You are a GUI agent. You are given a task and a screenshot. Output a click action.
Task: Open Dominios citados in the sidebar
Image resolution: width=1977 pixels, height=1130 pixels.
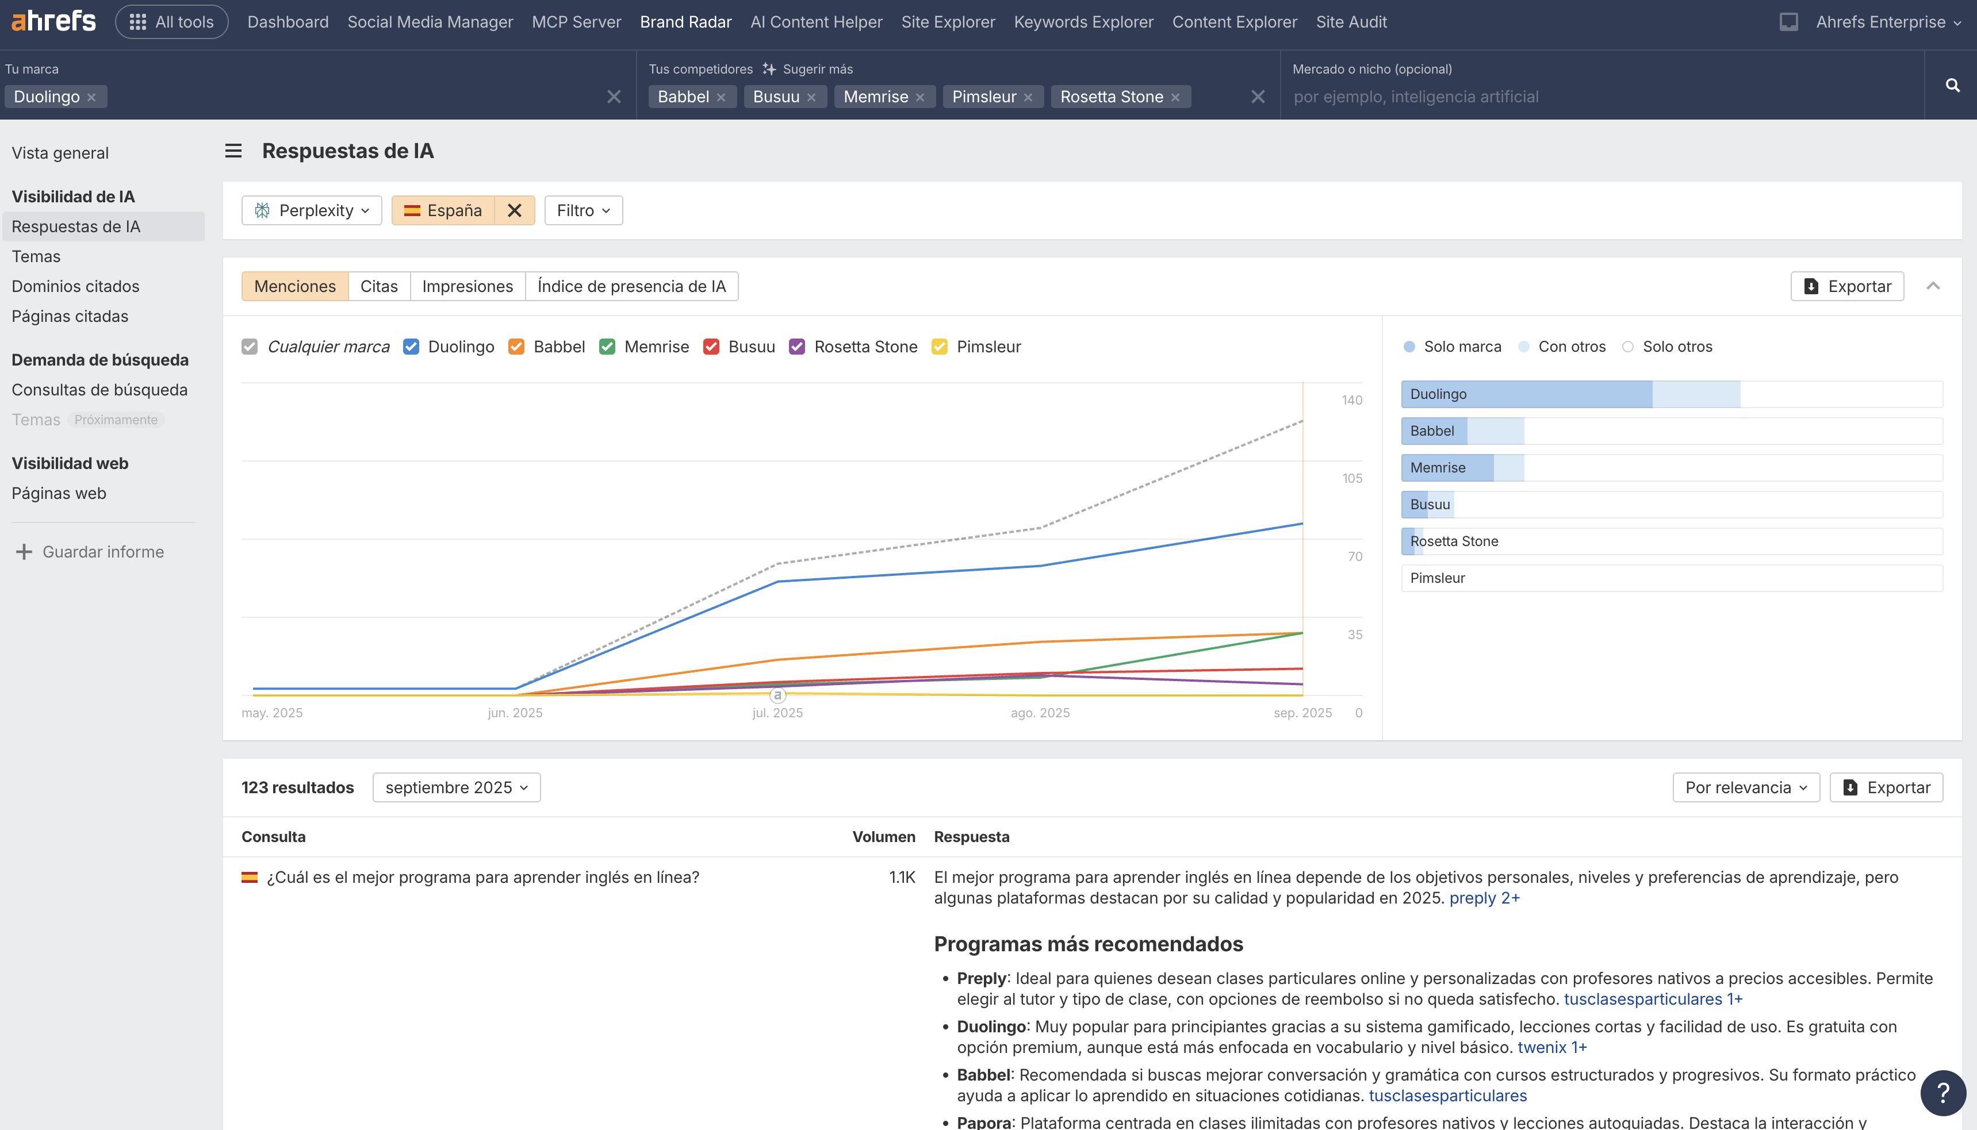tap(75, 286)
